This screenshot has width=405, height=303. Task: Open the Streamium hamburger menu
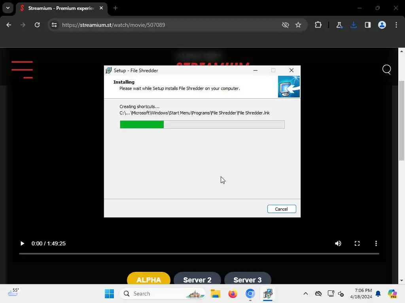[22, 69]
